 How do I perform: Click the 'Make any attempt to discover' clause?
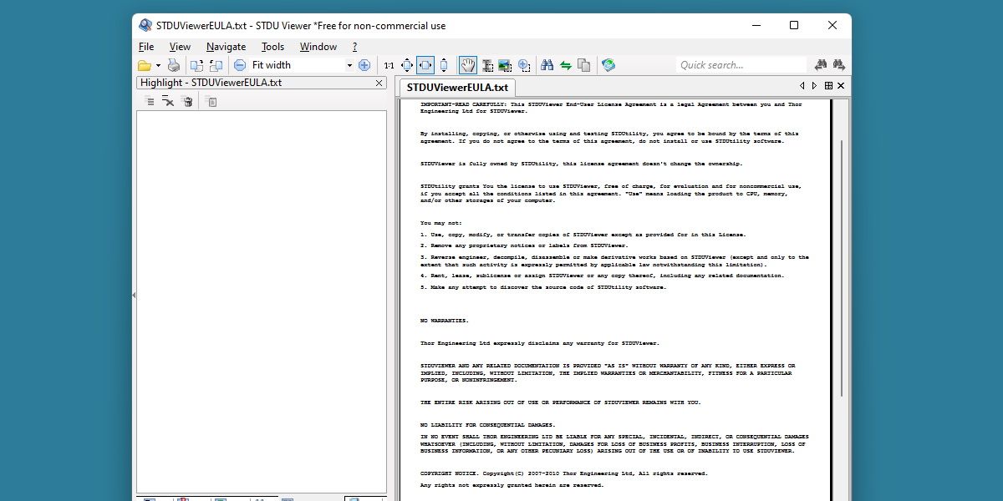click(543, 287)
